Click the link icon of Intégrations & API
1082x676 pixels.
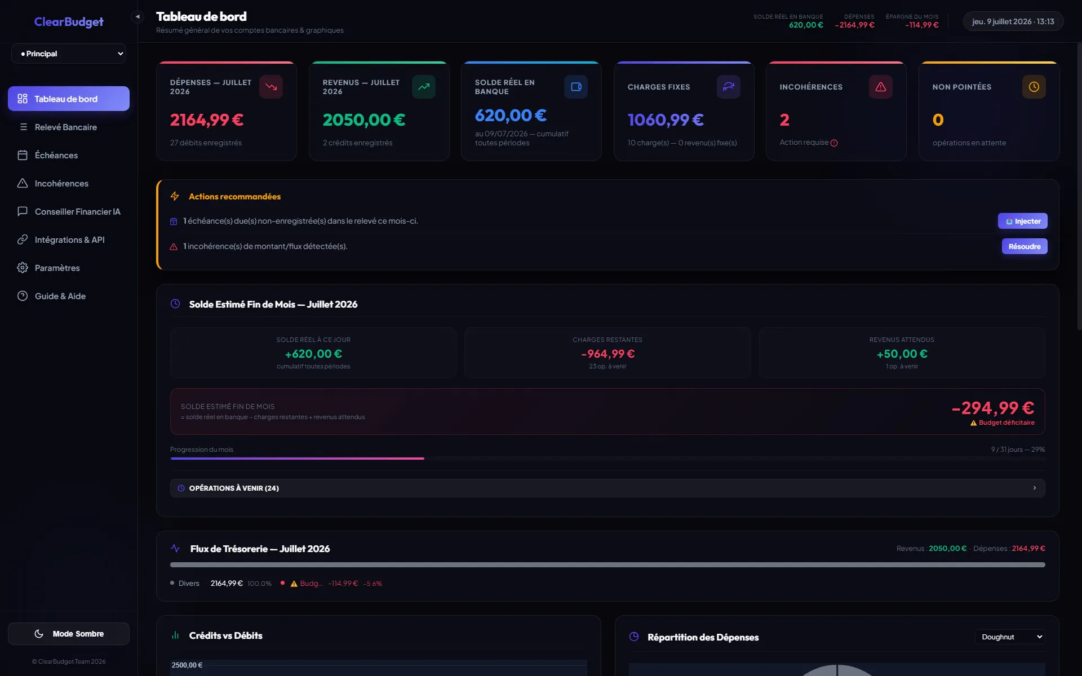tap(23, 239)
